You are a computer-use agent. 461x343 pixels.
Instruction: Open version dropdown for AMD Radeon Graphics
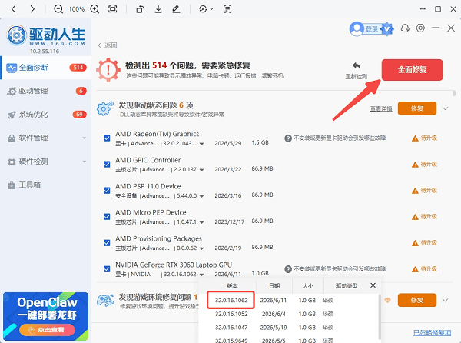(201, 144)
